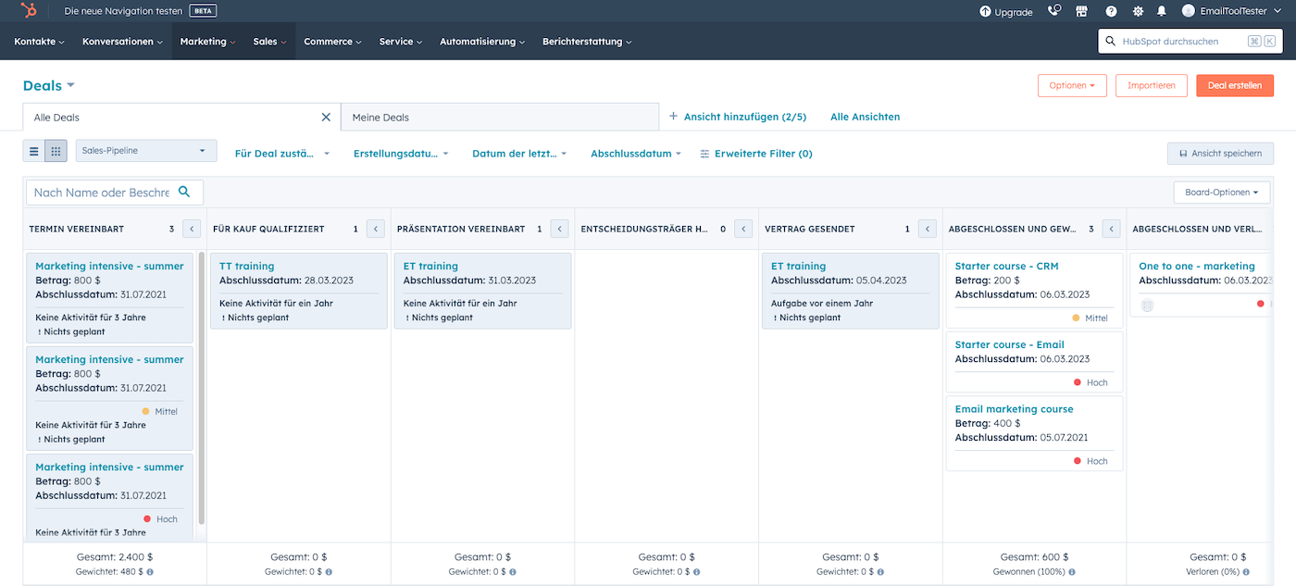Viewport: 1296px width, 586px height.
Task: Switch to the Meine Deals tab
Action: pyautogui.click(x=500, y=118)
